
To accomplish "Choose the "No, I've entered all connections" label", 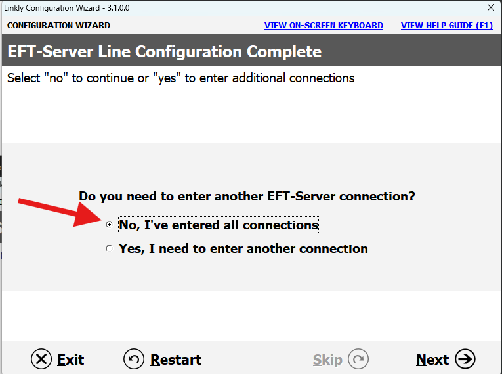I will tap(219, 225).
